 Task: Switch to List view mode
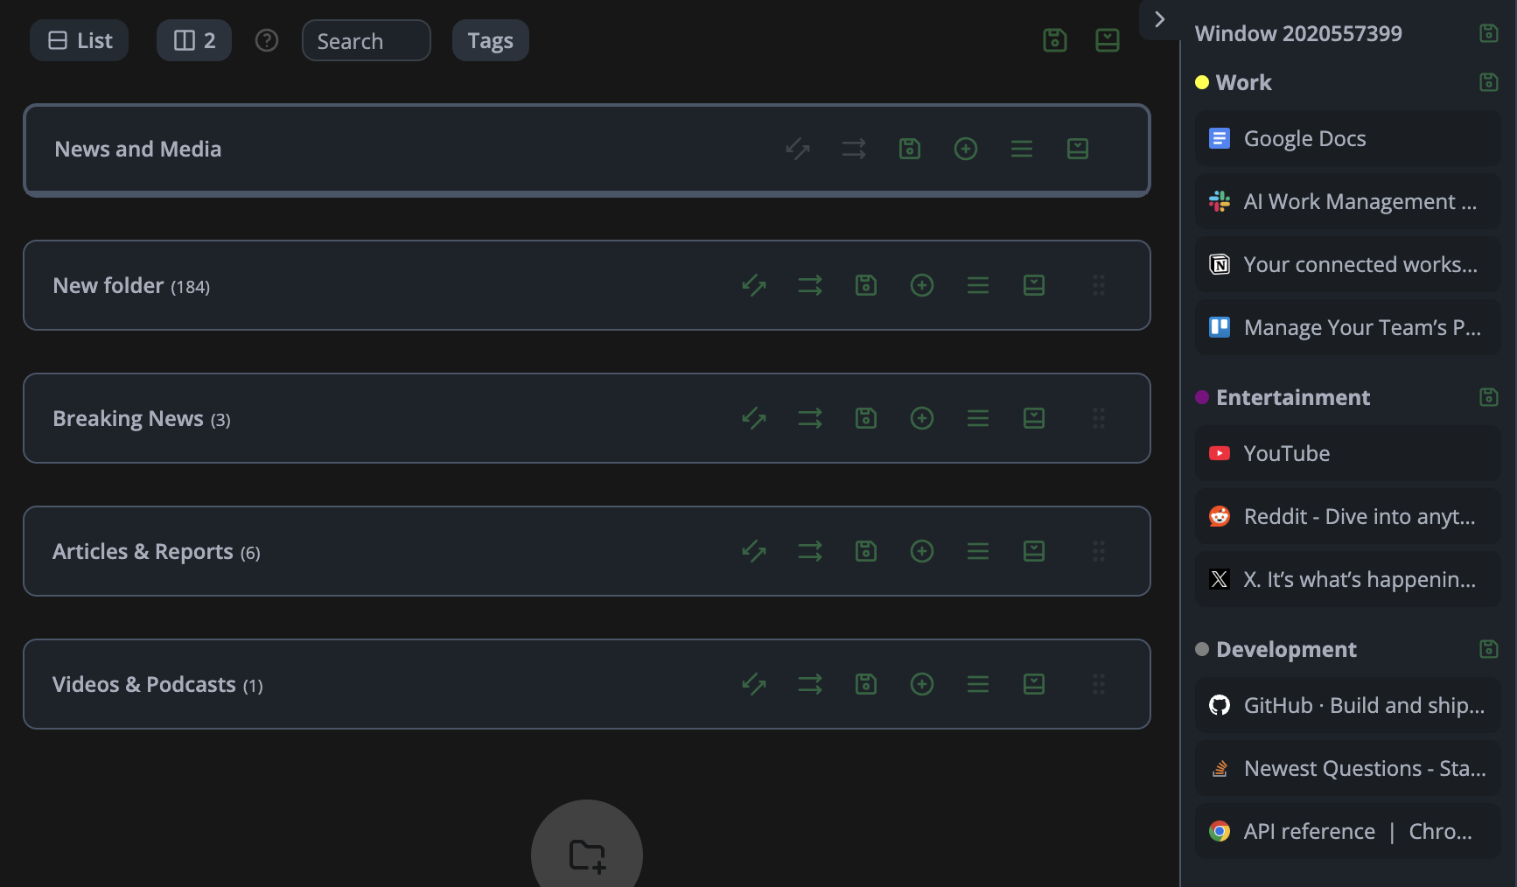tap(79, 40)
